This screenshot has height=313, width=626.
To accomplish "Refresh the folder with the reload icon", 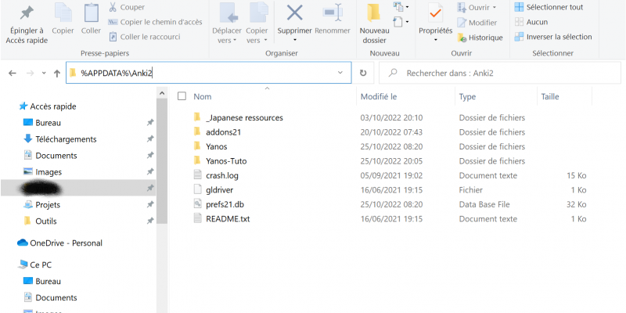I will click(x=363, y=73).
